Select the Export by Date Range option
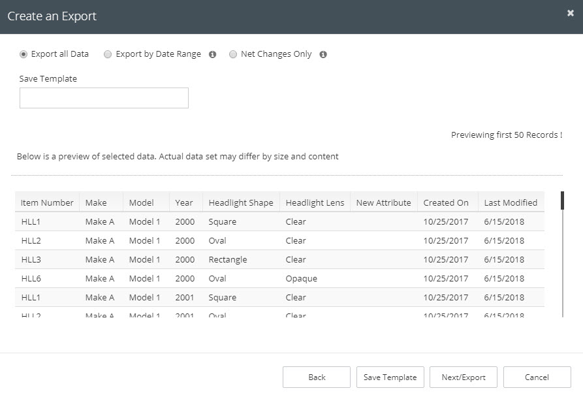 pyautogui.click(x=108, y=54)
